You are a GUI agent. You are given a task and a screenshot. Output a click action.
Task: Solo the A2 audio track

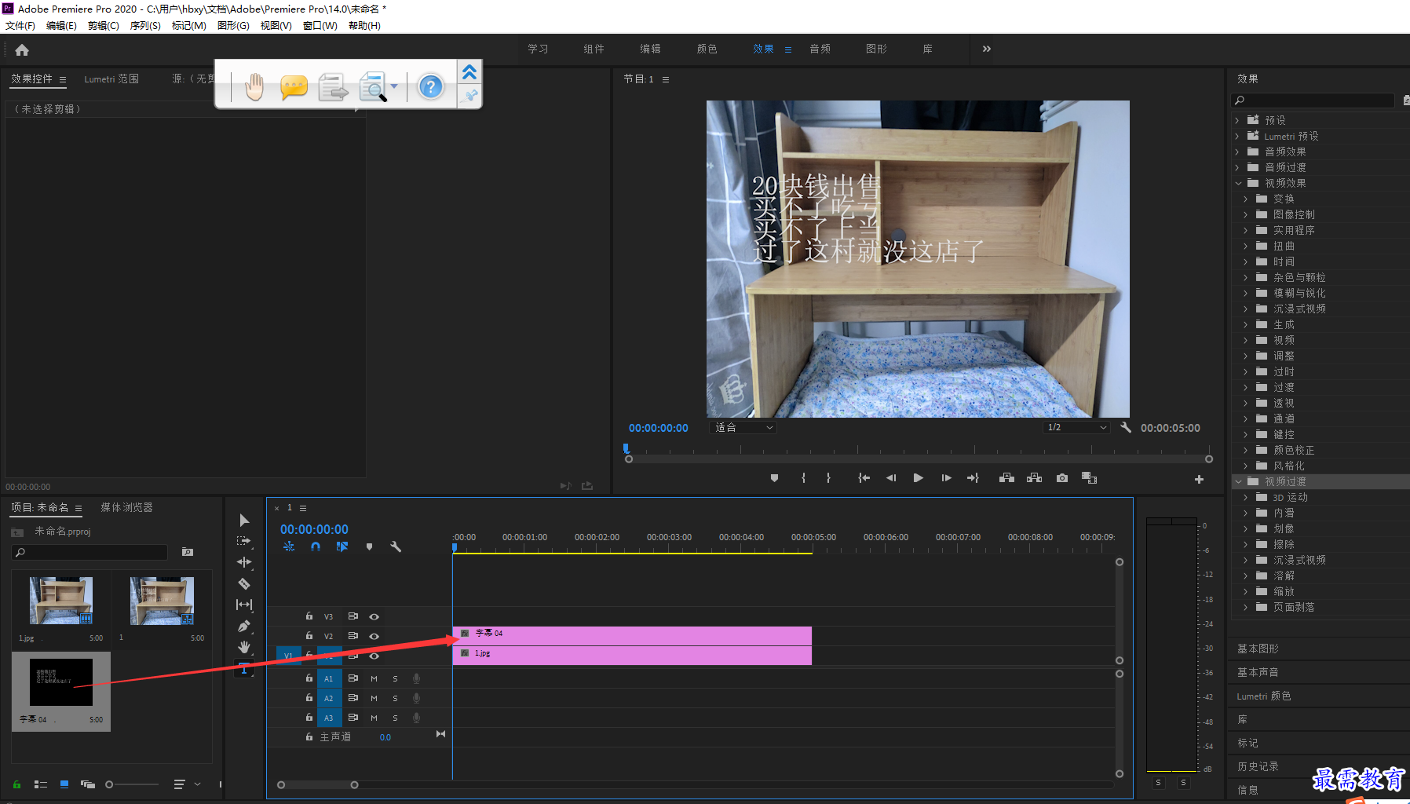click(395, 698)
